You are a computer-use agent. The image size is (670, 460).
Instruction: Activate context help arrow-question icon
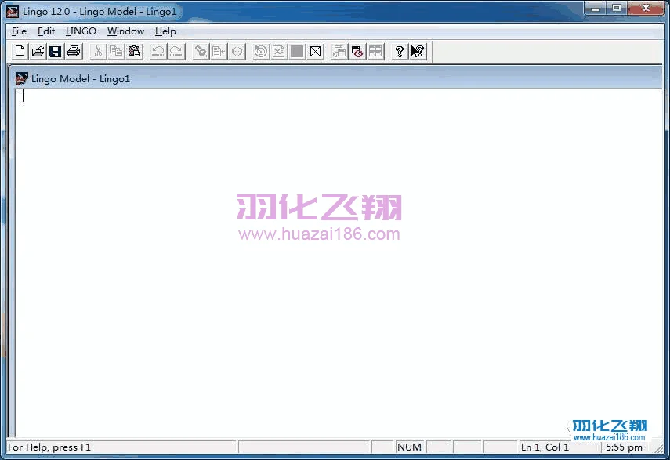pyautogui.click(x=418, y=51)
